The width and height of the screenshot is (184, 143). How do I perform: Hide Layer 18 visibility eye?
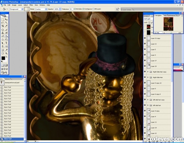[145, 66]
